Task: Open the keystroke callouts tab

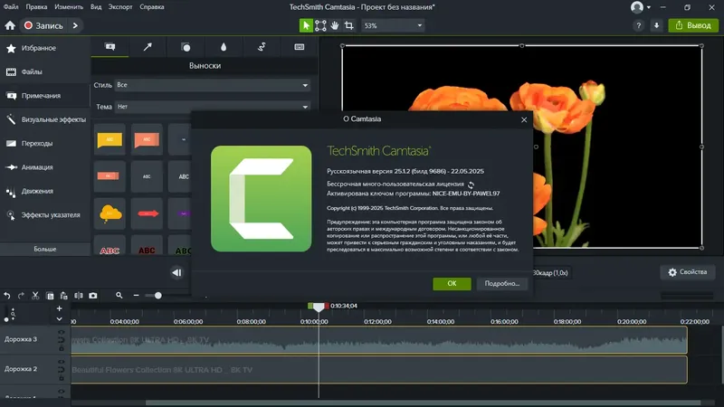Action: (x=299, y=46)
